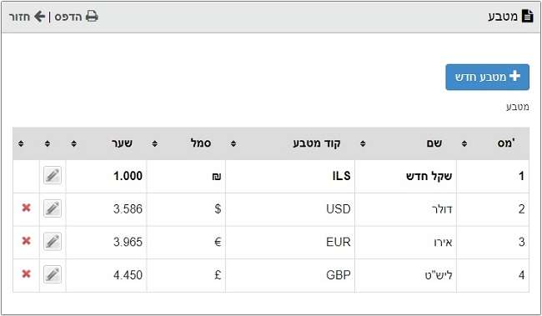
Task: Add a new currency with מטבע חדש
Action: point(488,77)
